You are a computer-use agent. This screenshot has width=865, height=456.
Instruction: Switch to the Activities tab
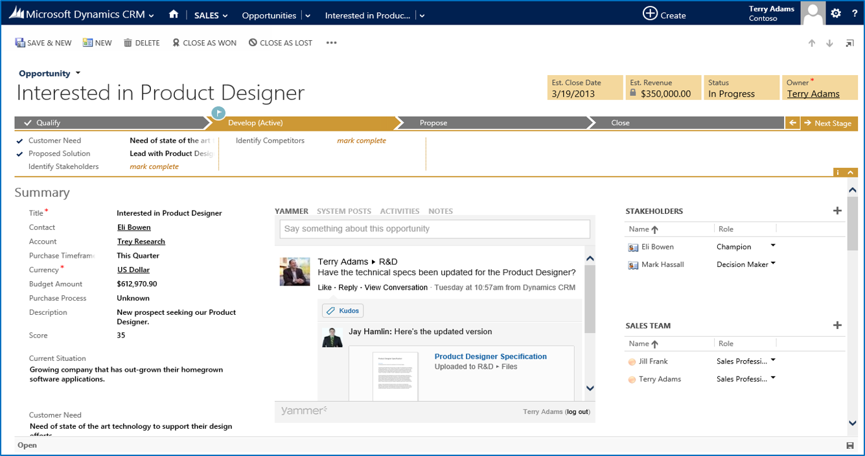click(399, 211)
